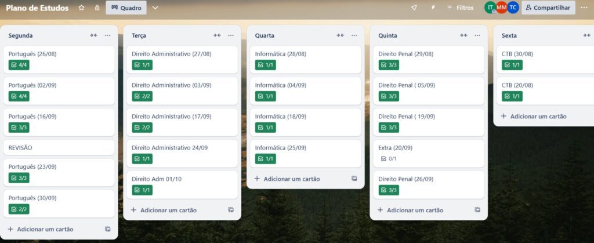Open the Power-Ups rocket icon
Screen dimensions: 594x243
click(414, 8)
